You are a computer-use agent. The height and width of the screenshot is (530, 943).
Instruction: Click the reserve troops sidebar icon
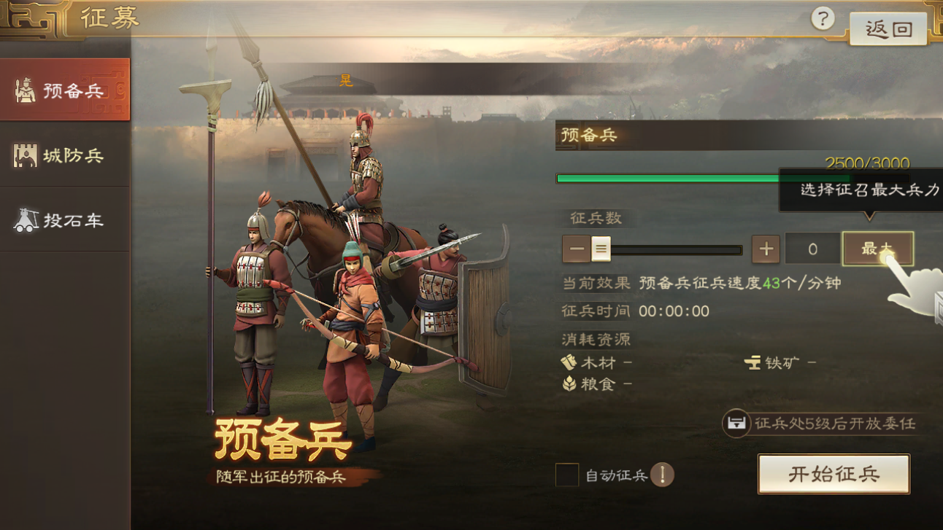25,90
